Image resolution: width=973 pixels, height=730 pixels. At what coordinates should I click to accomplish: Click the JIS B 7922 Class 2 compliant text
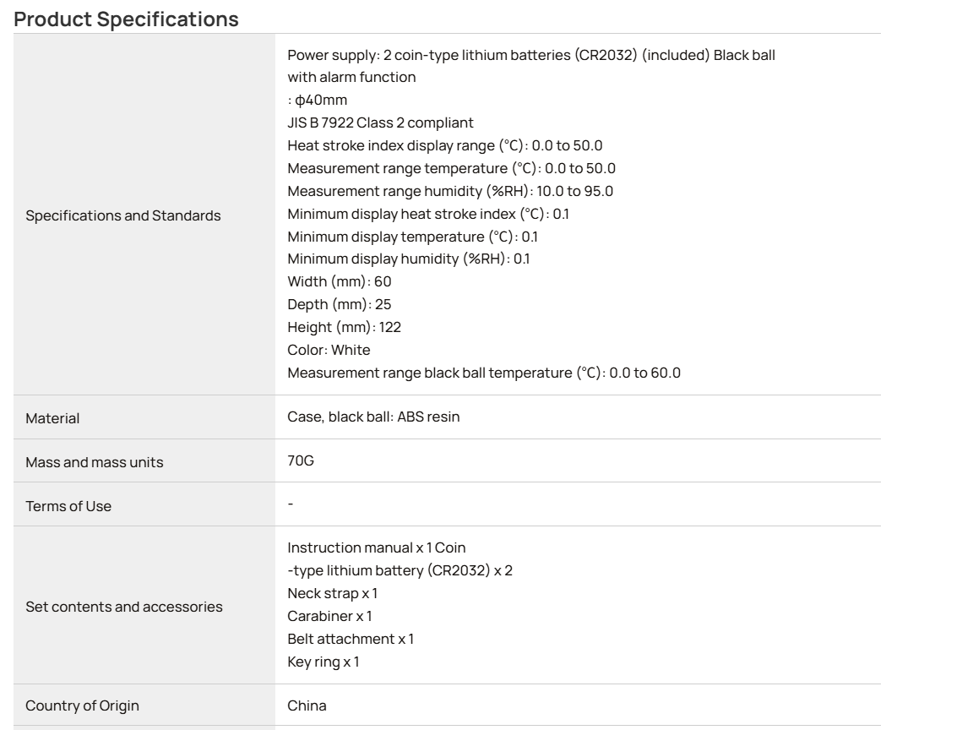[380, 123]
